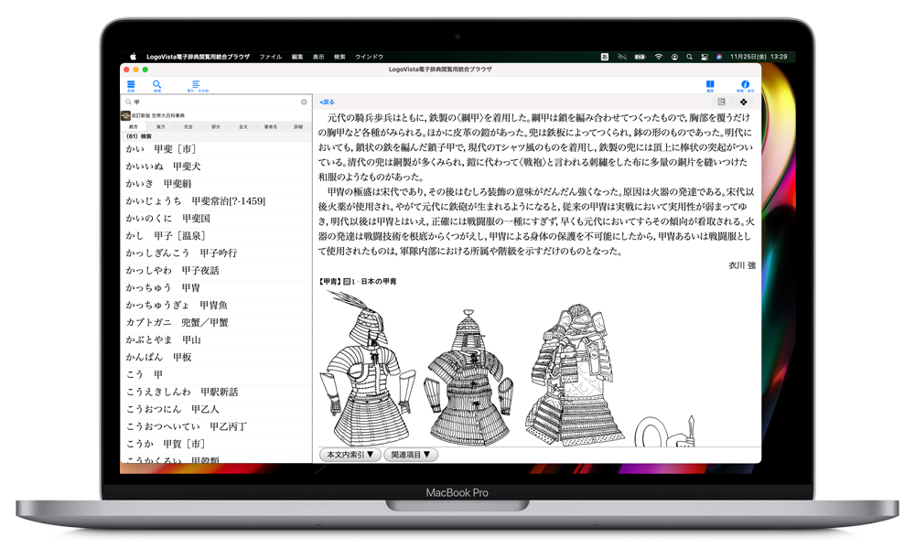Select the entry かっしやわ 甲子夜話

216,270
